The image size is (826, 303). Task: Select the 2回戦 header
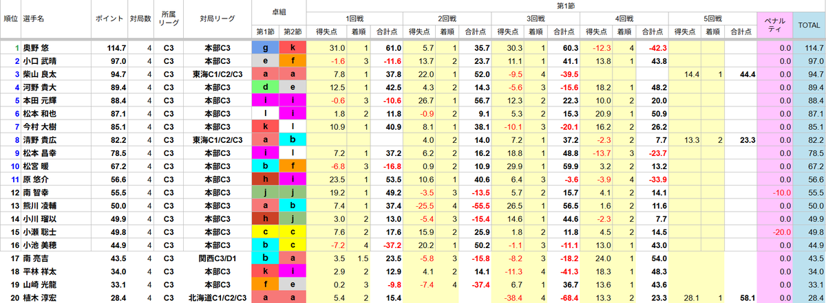point(448,19)
